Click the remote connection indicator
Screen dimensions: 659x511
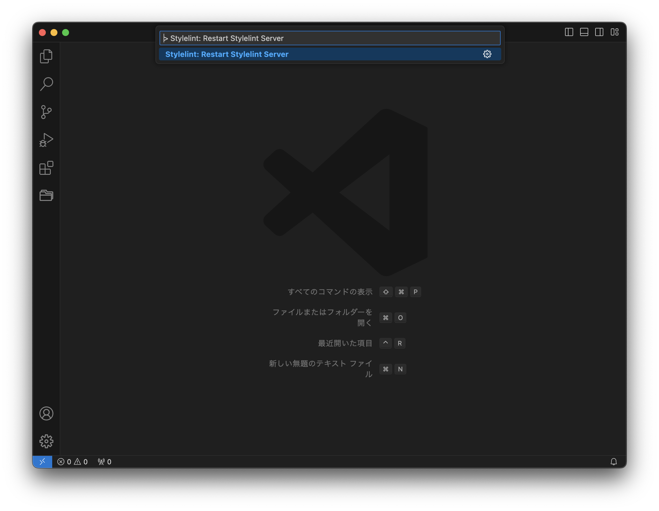coord(42,461)
